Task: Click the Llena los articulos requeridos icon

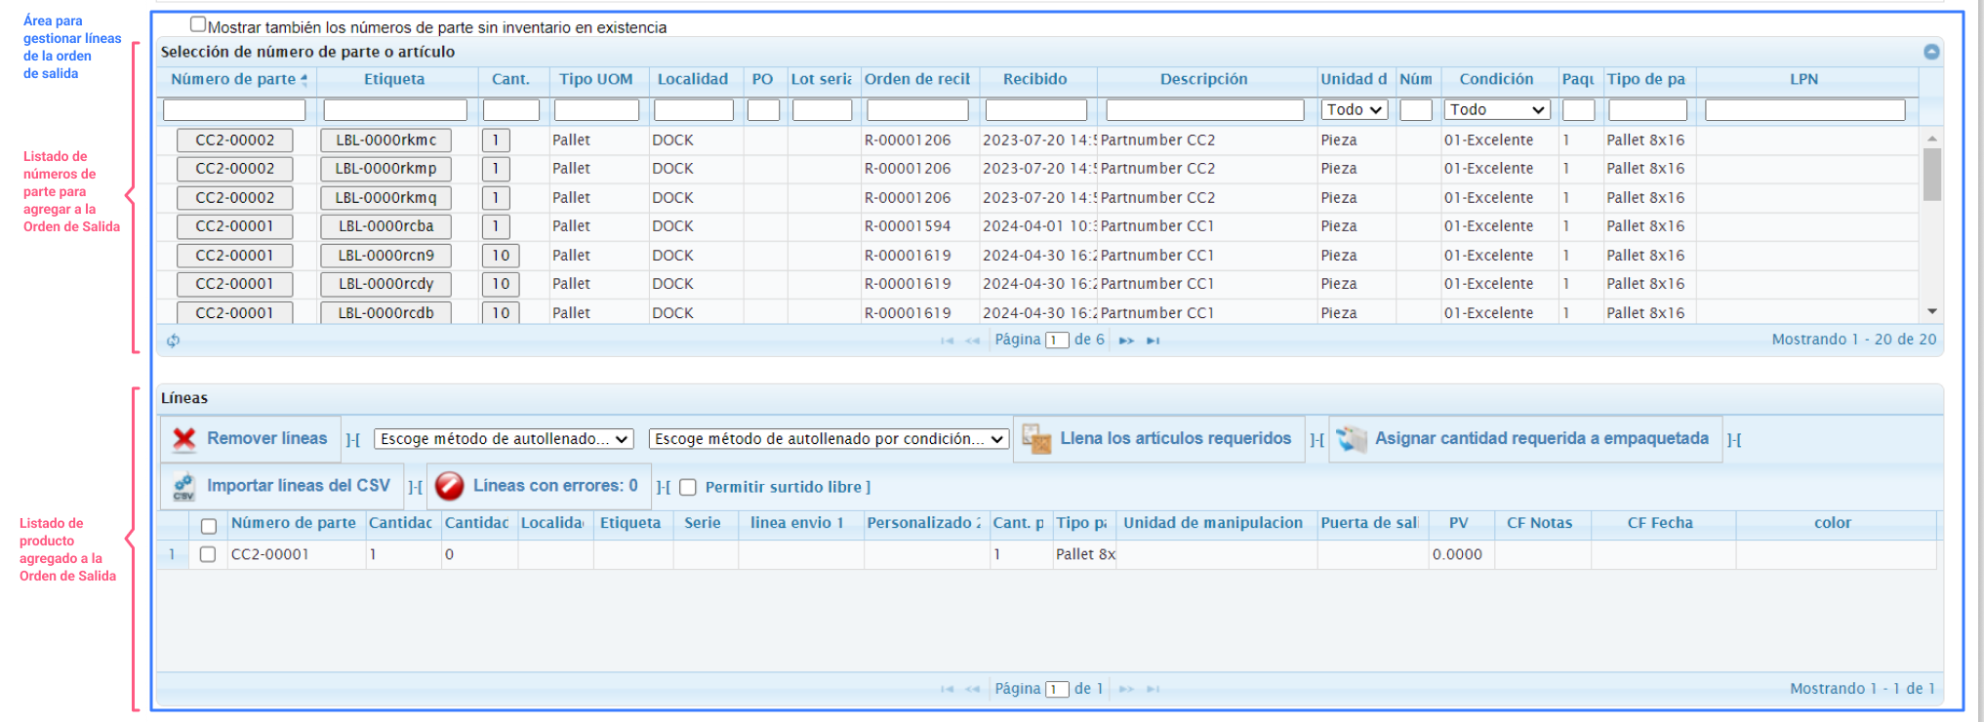Action: 1036,439
